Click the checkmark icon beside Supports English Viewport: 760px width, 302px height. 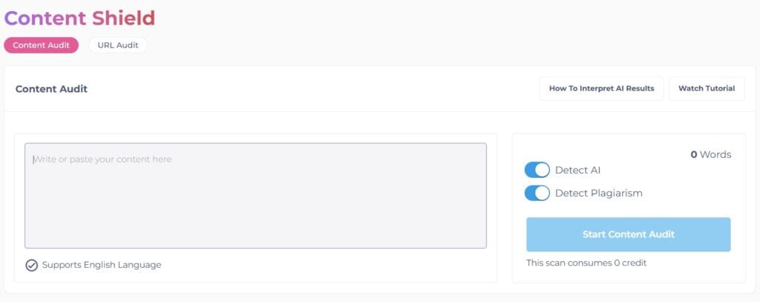(32, 265)
